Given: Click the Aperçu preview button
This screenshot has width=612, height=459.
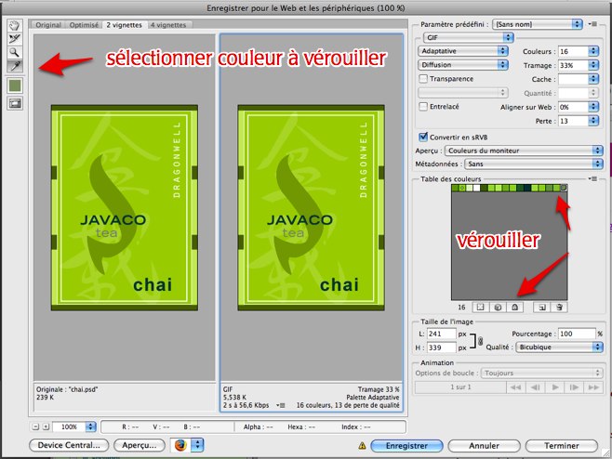Looking at the screenshot, I should [139, 445].
